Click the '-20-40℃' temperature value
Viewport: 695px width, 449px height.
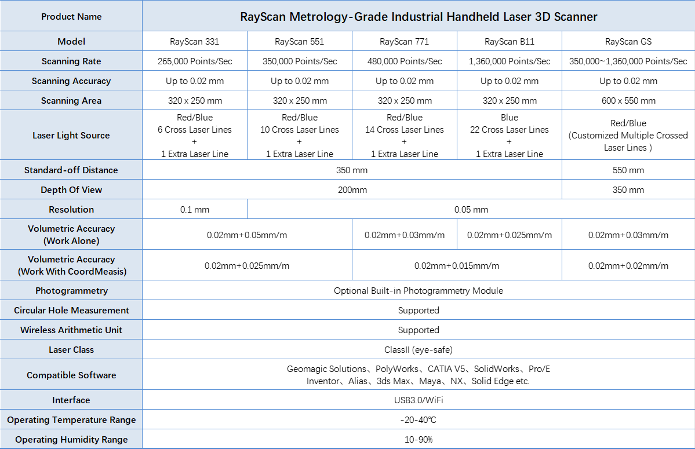coord(419,420)
